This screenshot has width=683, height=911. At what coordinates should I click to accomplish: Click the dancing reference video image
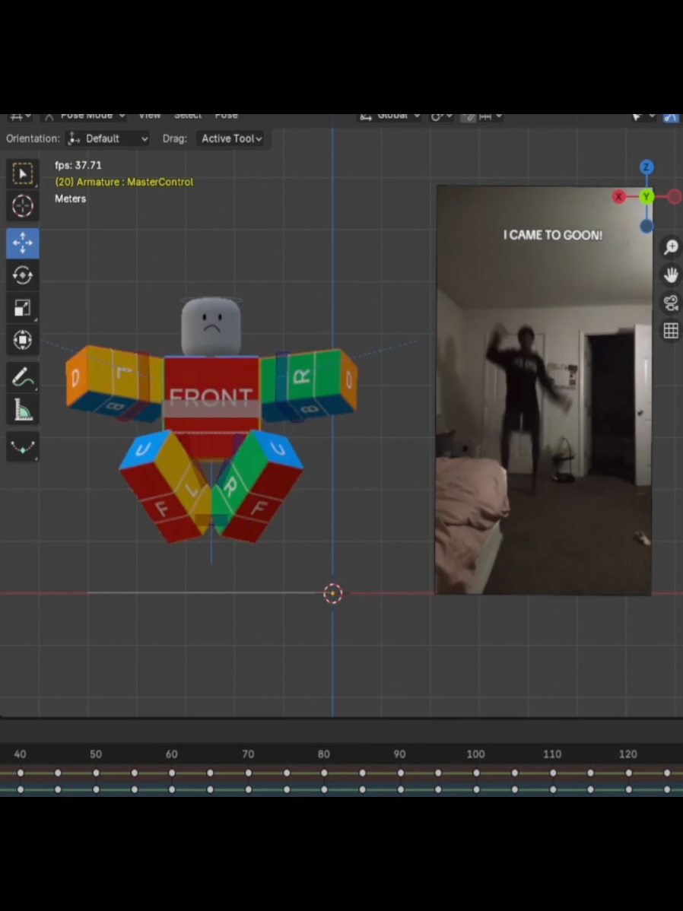click(544, 390)
